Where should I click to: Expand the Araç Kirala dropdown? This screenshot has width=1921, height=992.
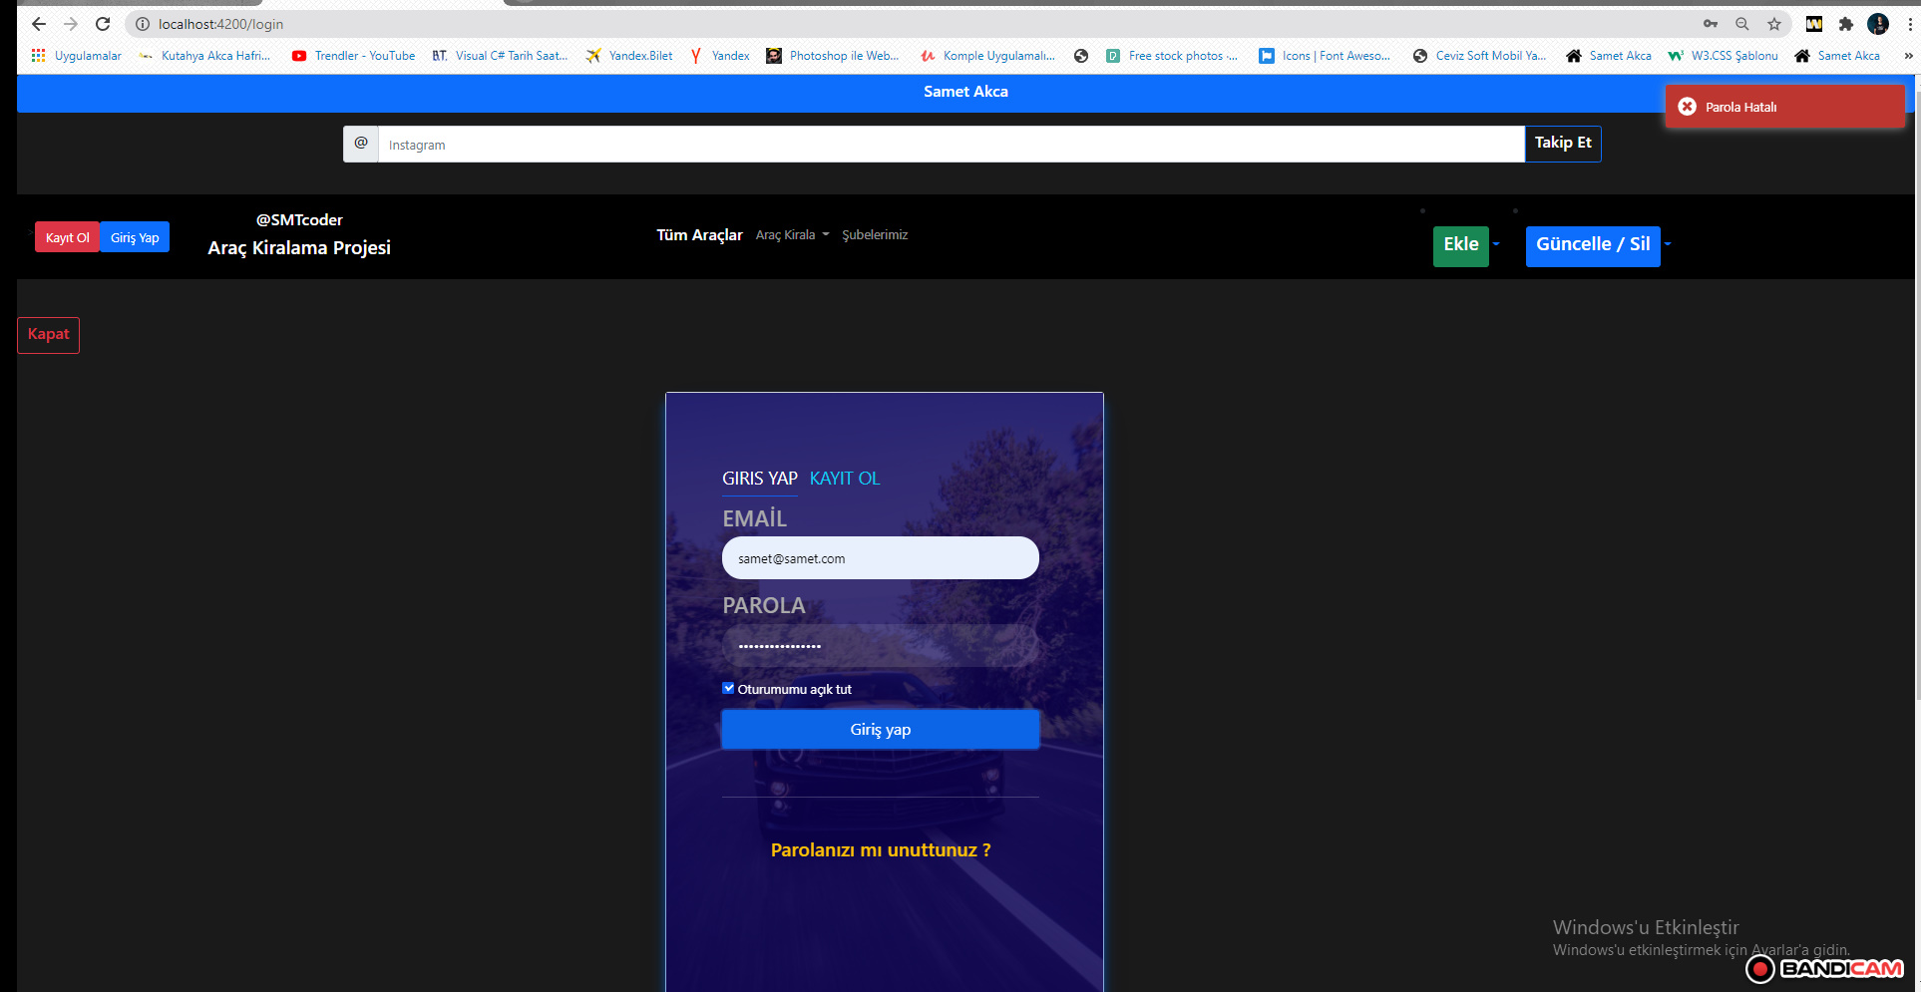pyautogui.click(x=791, y=234)
